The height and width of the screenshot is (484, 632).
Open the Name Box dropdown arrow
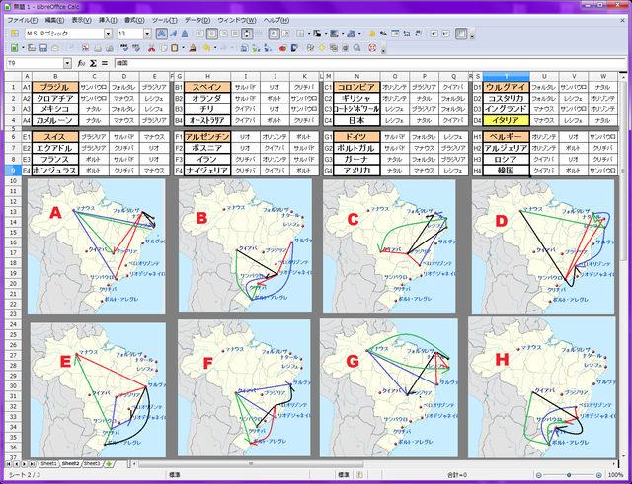pyautogui.click(x=67, y=63)
